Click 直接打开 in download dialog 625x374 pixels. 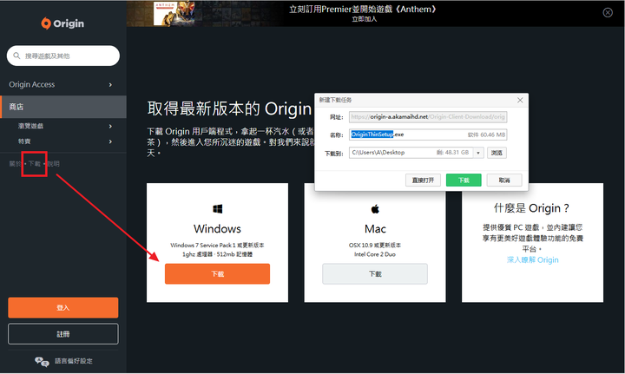pyautogui.click(x=423, y=180)
